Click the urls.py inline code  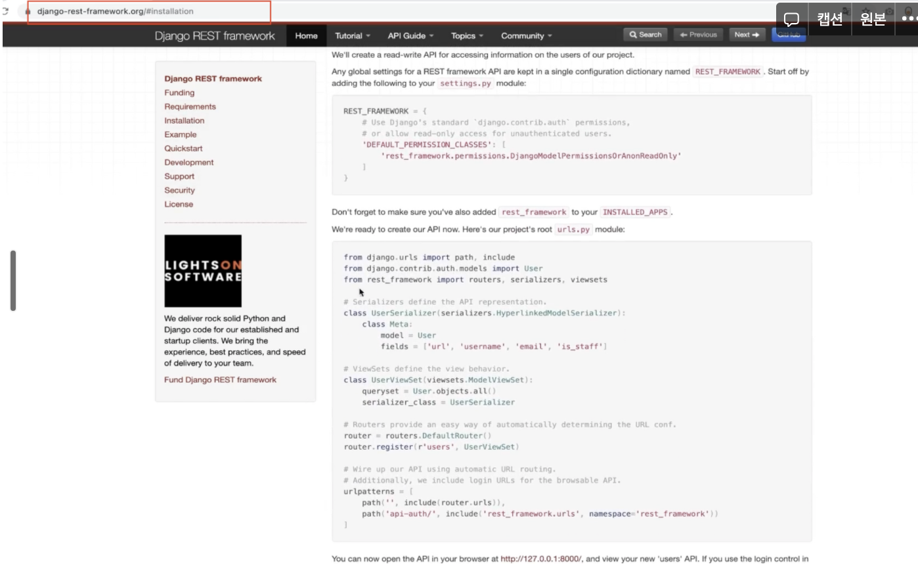573,230
